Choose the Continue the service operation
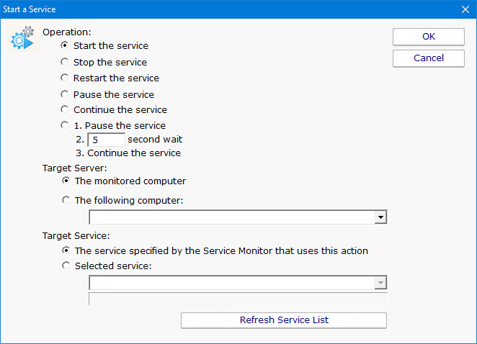Image resolution: width=477 pixels, height=344 pixels. coord(65,110)
